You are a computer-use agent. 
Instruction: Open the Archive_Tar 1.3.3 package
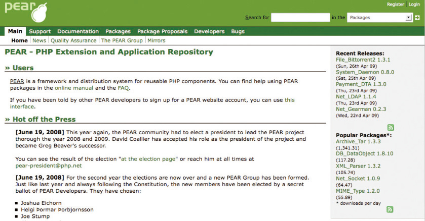click(x=358, y=141)
